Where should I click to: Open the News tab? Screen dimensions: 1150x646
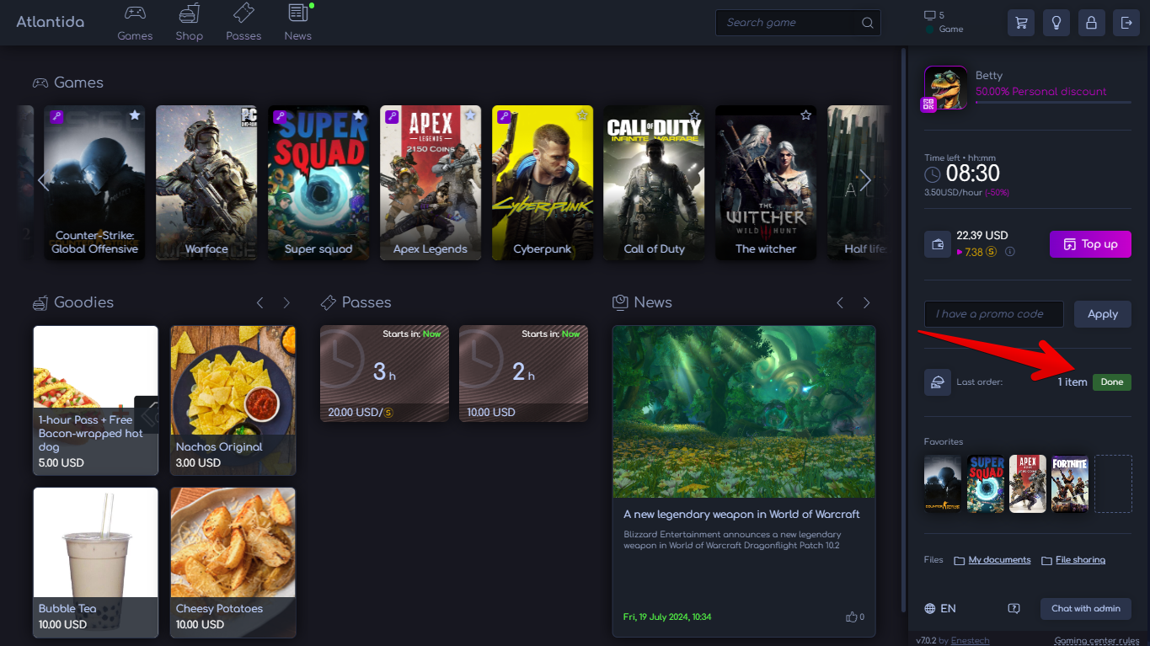tap(297, 23)
